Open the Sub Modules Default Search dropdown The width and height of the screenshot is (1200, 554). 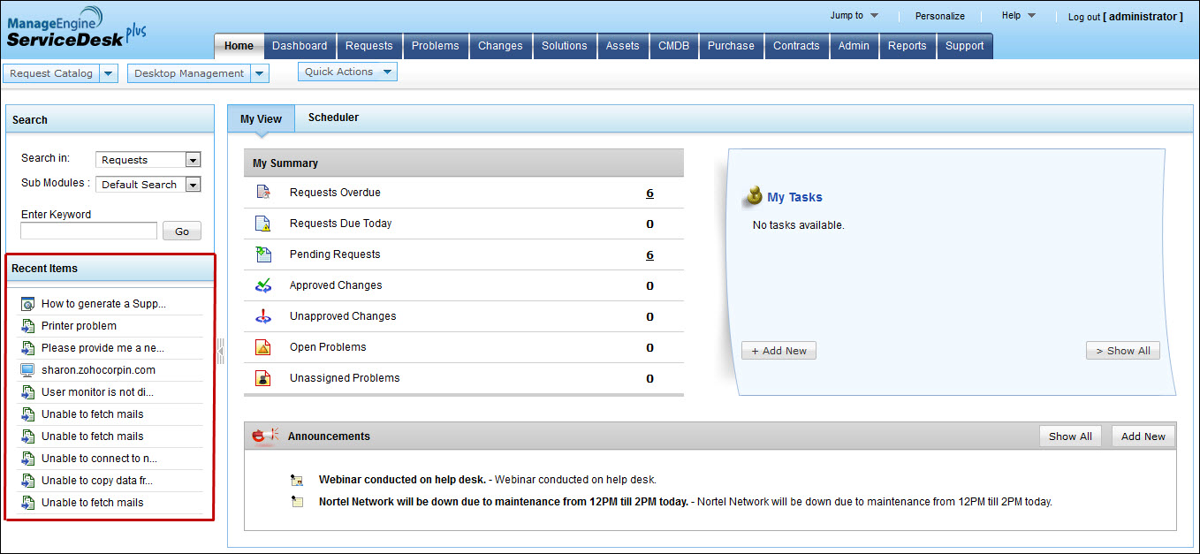click(193, 185)
